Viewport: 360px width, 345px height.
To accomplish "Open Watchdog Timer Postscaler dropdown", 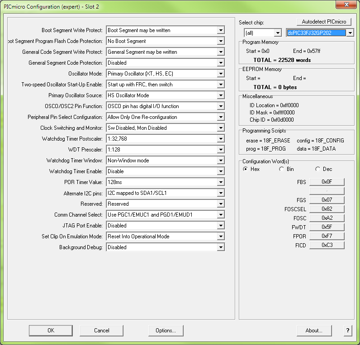I will 221,139.
